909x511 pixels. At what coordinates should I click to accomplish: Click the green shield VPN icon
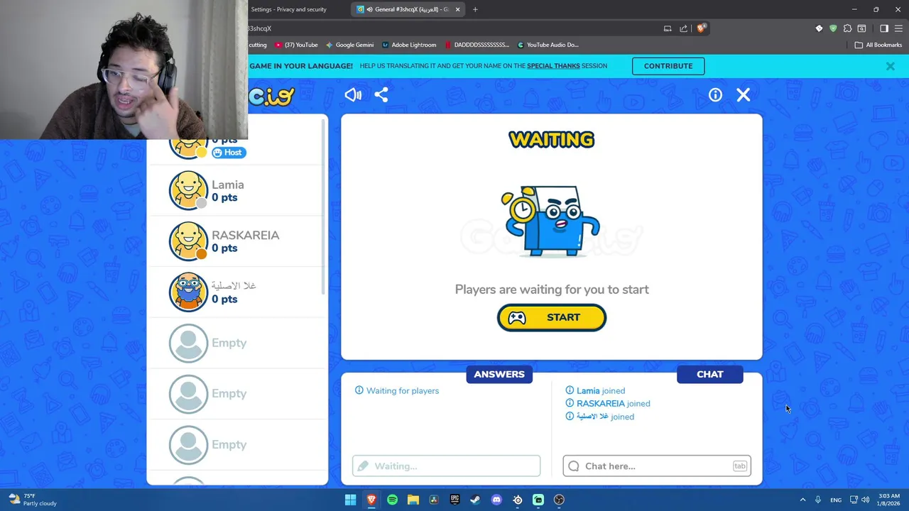(x=833, y=28)
